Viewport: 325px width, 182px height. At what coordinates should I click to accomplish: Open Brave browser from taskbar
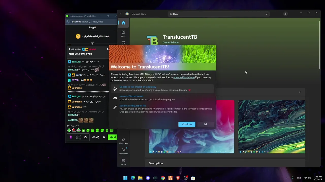coord(178,178)
